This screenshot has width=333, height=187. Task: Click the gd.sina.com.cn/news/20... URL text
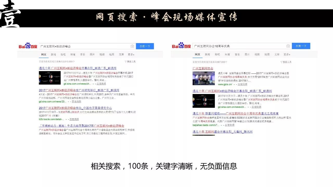pyautogui.click(x=53, y=102)
